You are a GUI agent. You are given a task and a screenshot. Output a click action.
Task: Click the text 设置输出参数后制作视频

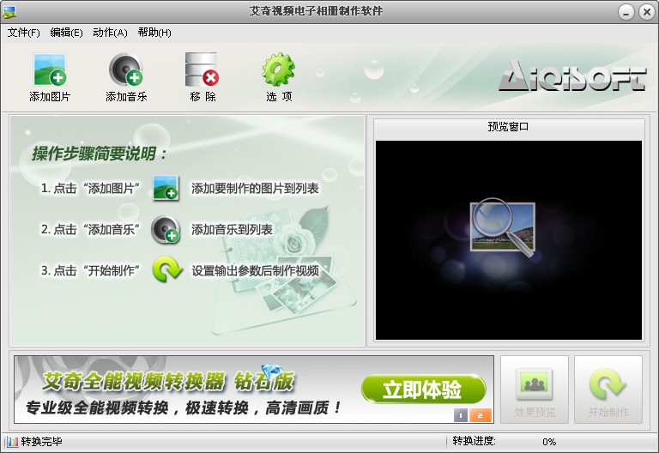point(255,270)
